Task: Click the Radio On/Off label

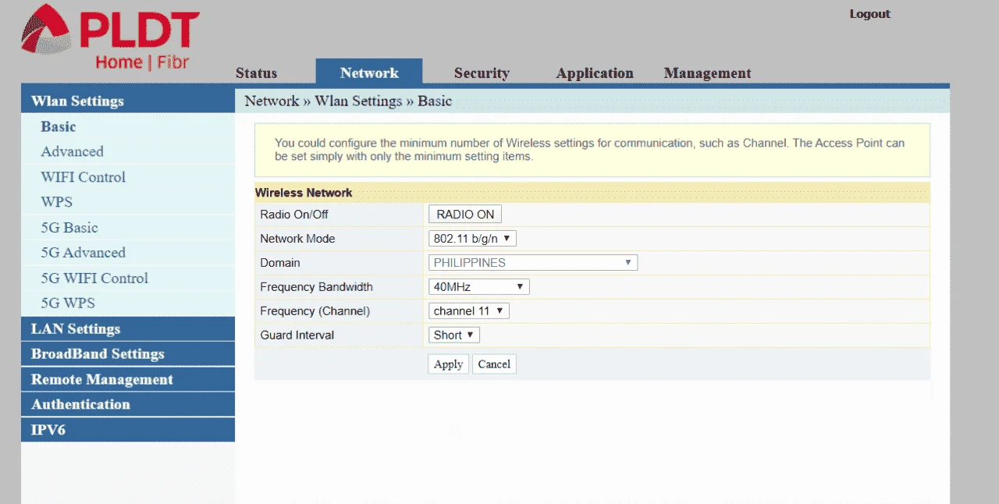Action: [294, 214]
